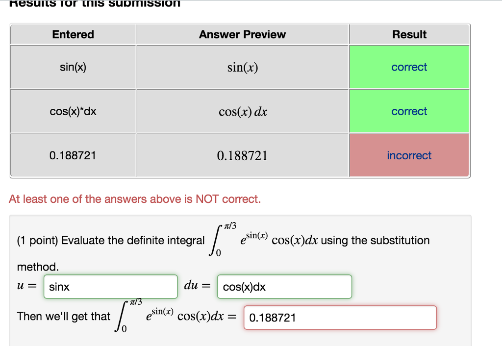Click the cos(x)dx text in du box
Viewport: 502px width, 346px height.
(243, 288)
